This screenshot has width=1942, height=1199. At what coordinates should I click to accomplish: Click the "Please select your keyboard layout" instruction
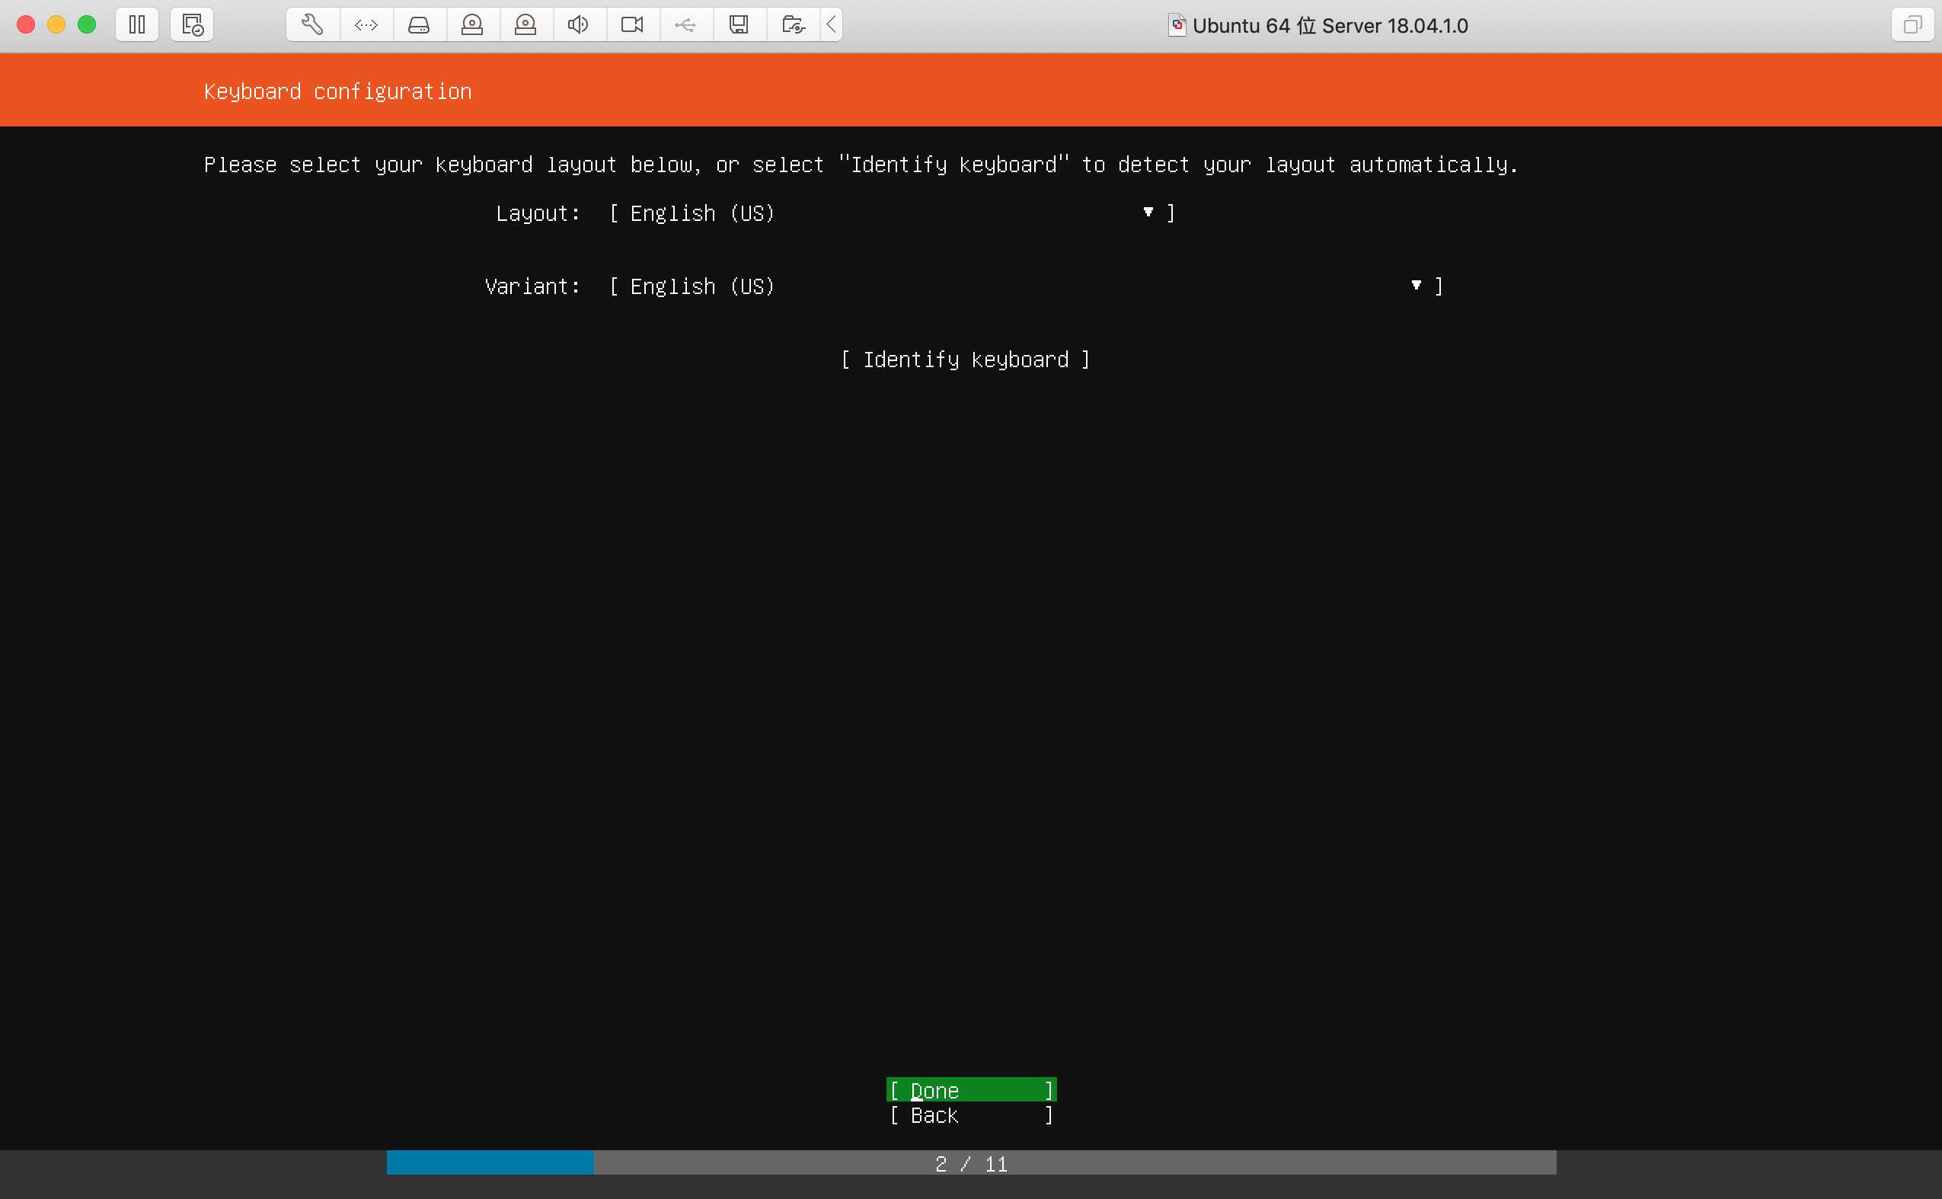click(x=861, y=164)
